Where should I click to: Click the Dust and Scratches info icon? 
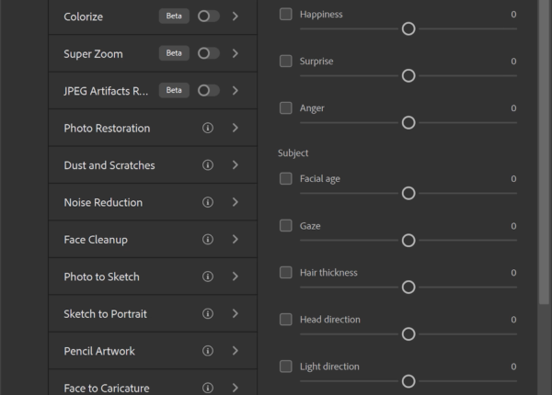click(x=208, y=165)
